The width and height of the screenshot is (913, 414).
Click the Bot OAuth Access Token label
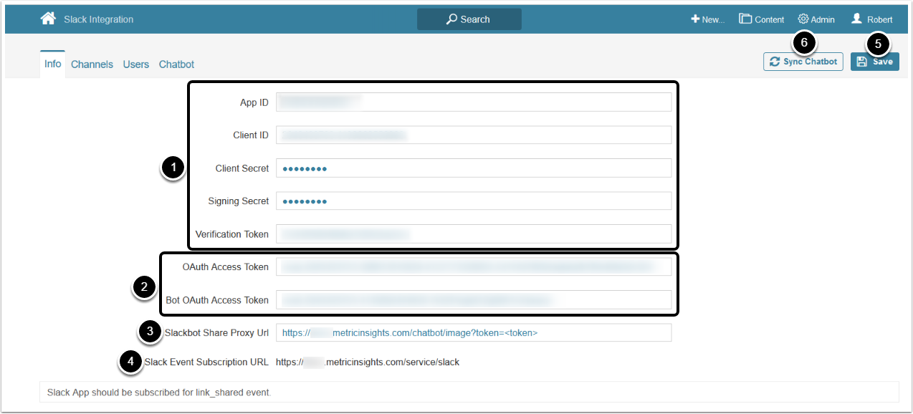pyautogui.click(x=217, y=300)
